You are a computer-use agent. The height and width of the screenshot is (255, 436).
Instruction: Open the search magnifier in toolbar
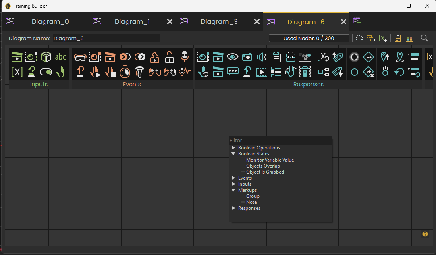coord(424,38)
